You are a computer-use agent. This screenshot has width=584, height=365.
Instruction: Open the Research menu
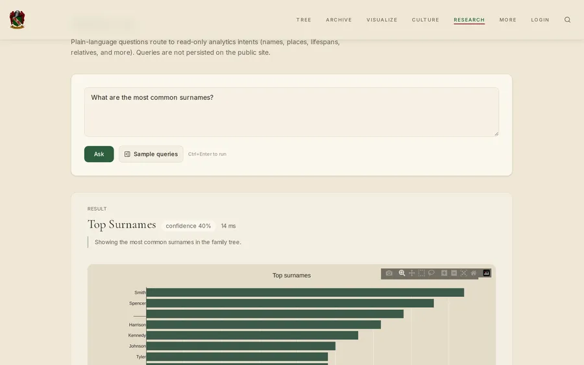(x=469, y=19)
